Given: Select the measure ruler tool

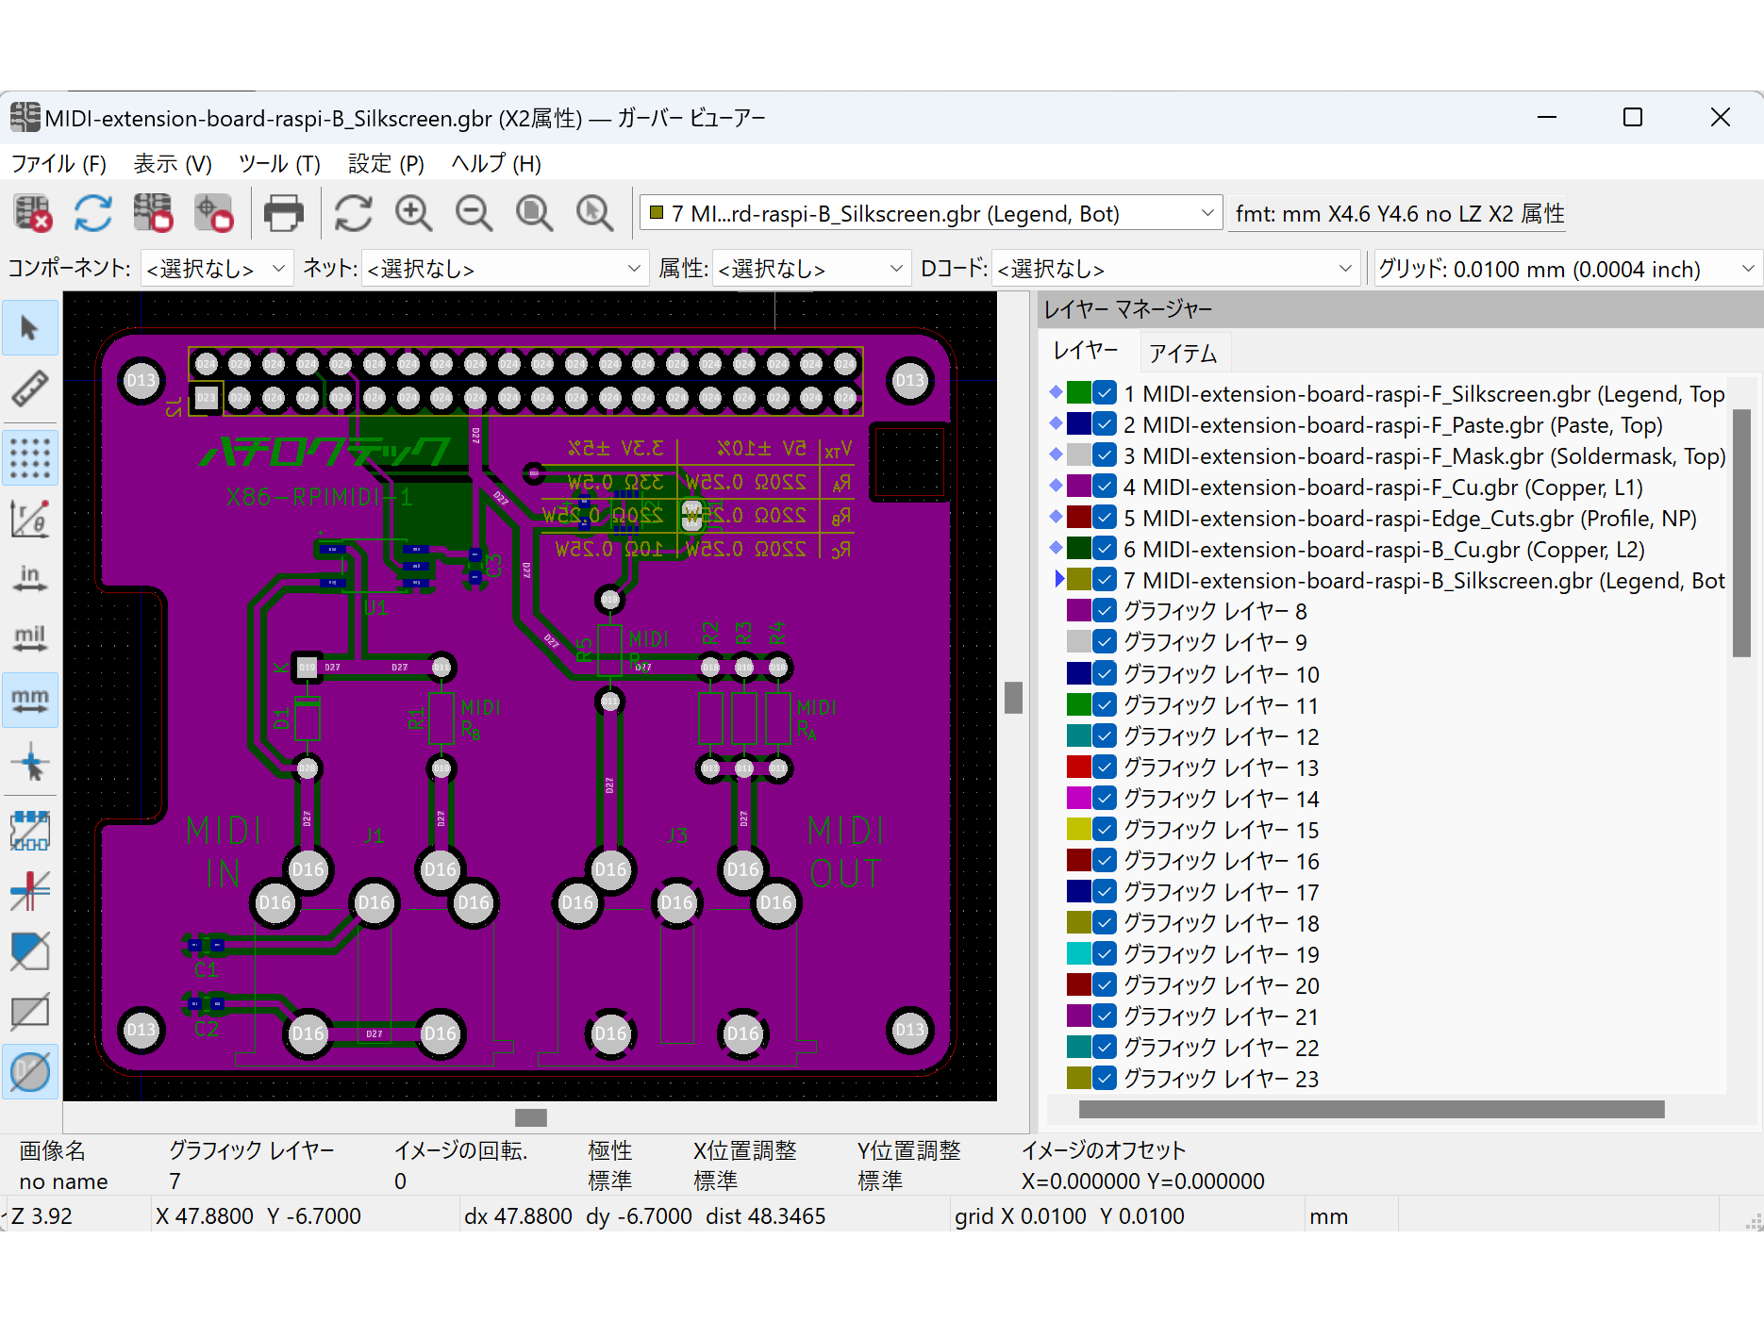Looking at the screenshot, I should pyautogui.click(x=30, y=388).
